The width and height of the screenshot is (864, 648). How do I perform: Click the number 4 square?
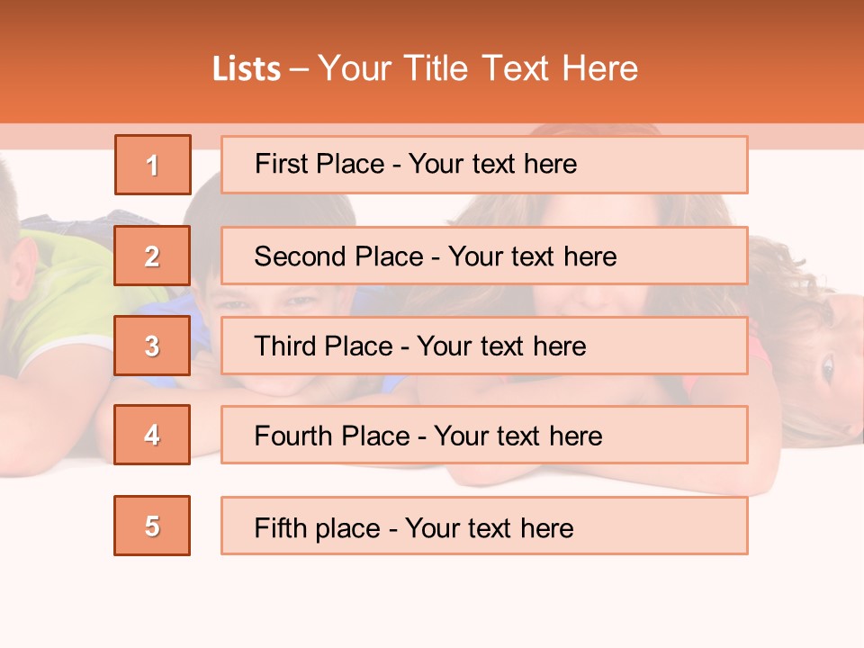point(152,435)
